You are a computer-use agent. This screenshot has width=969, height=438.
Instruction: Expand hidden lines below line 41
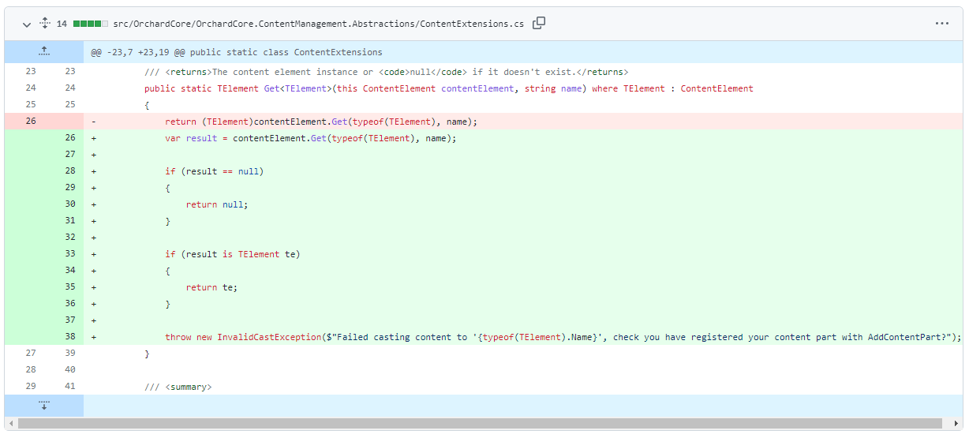pyautogui.click(x=44, y=406)
